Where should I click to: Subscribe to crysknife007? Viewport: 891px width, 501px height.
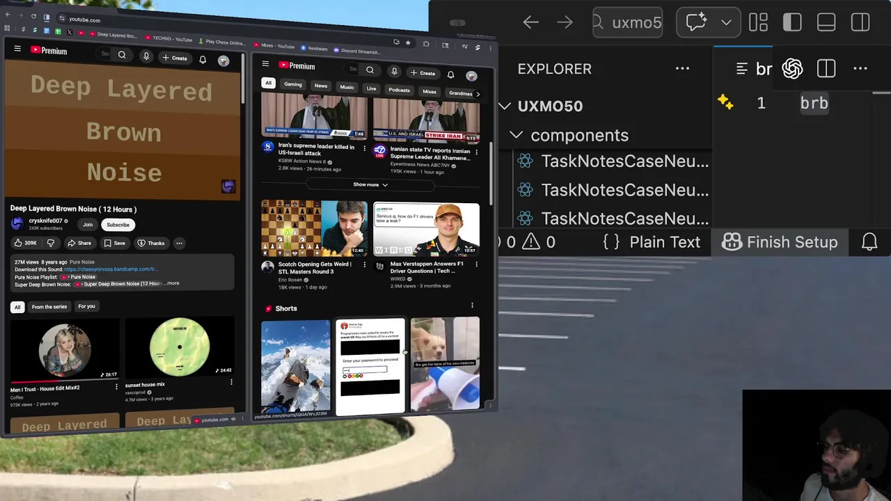[118, 225]
